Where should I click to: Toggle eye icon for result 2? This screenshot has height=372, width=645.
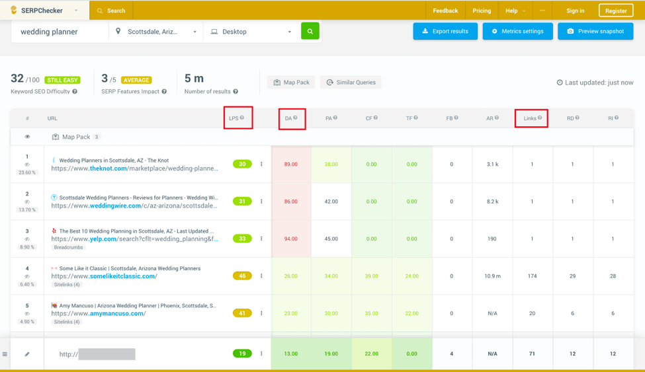(x=27, y=202)
